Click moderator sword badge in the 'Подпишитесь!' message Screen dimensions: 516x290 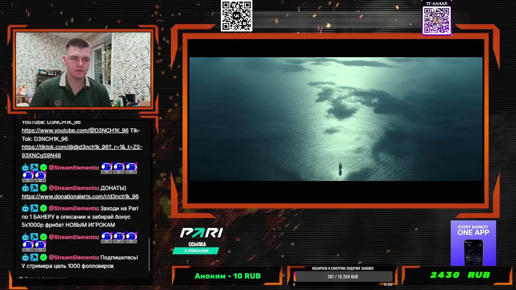34,257
